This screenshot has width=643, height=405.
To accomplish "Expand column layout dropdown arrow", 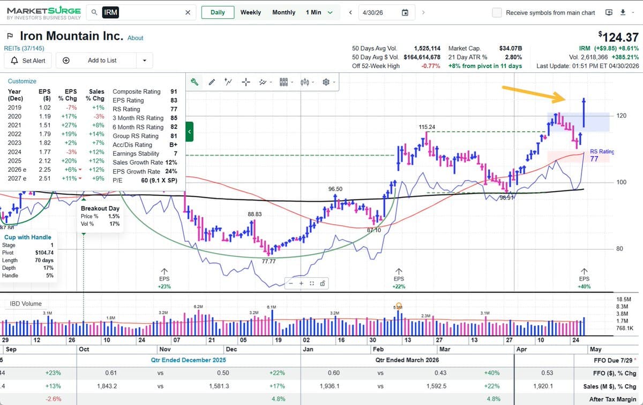I will click(292, 82).
